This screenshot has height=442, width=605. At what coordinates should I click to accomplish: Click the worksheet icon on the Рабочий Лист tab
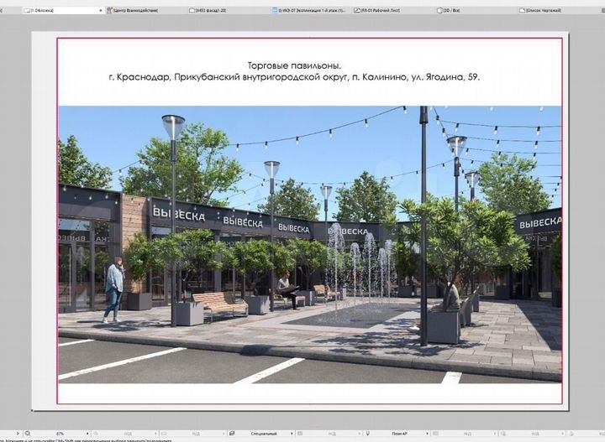357,10
